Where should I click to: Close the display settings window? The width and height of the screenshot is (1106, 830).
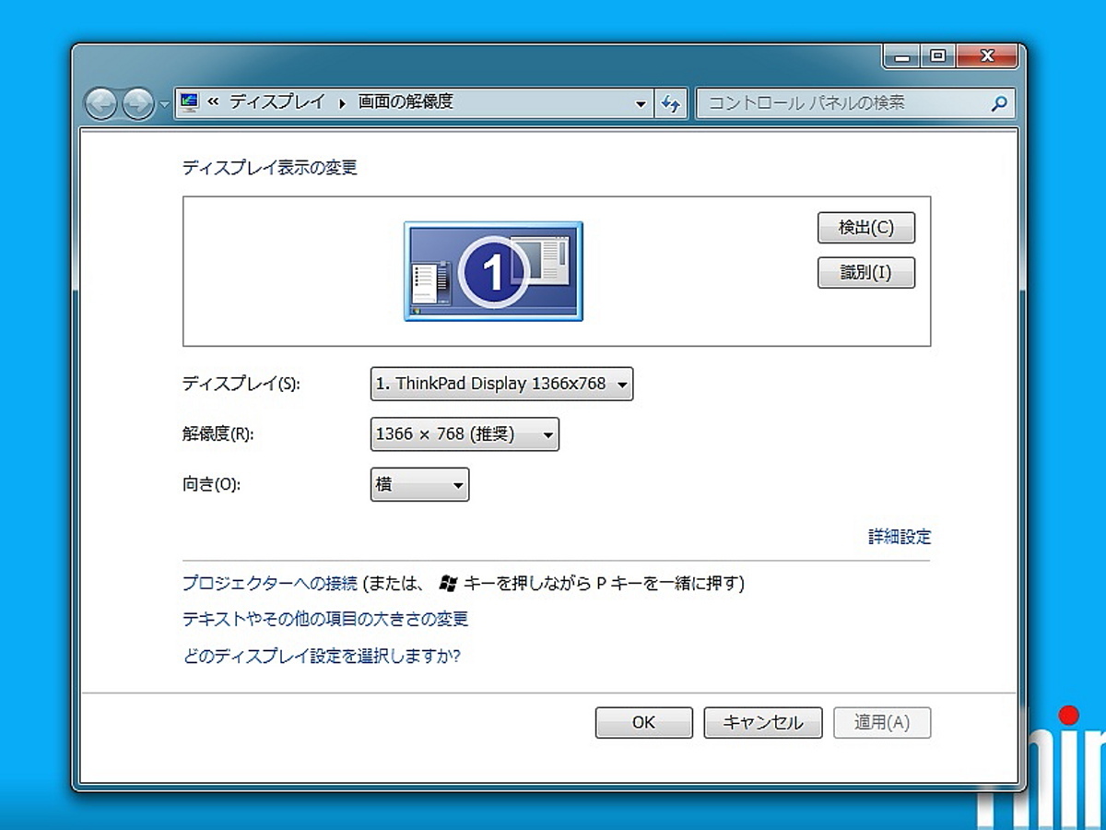pyautogui.click(x=988, y=57)
